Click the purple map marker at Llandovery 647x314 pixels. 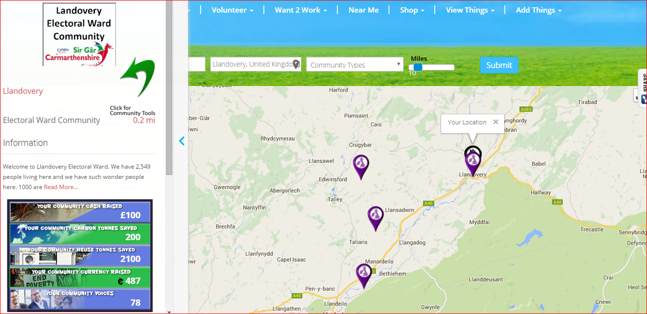coord(473,163)
